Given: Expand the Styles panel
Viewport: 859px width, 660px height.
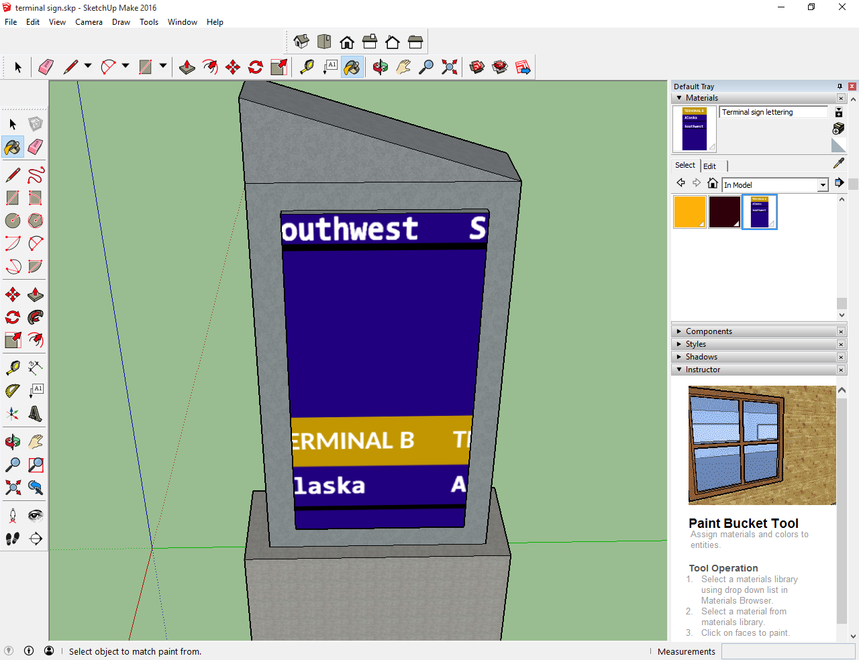Looking at the screenshot, I should tap(679, 344).
